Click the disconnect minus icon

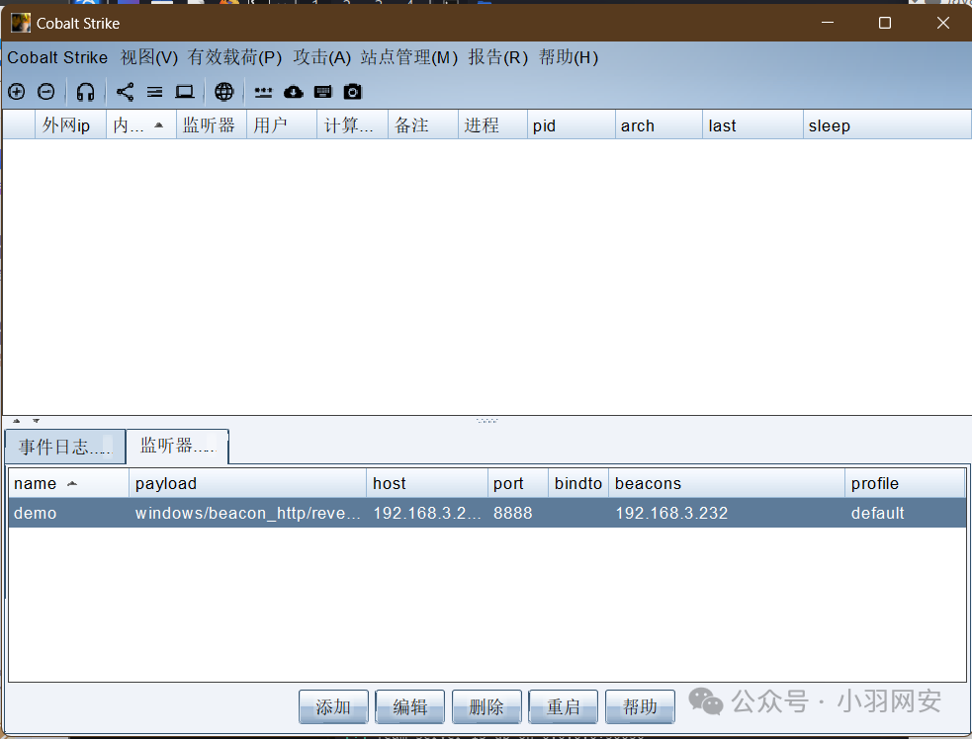[x=45, y=92]
